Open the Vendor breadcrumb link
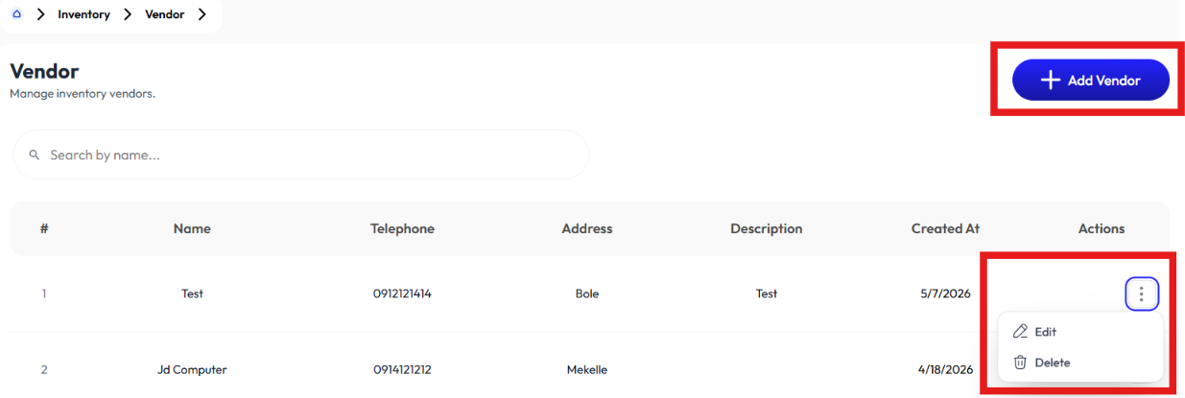 click(x=165, y=14)
